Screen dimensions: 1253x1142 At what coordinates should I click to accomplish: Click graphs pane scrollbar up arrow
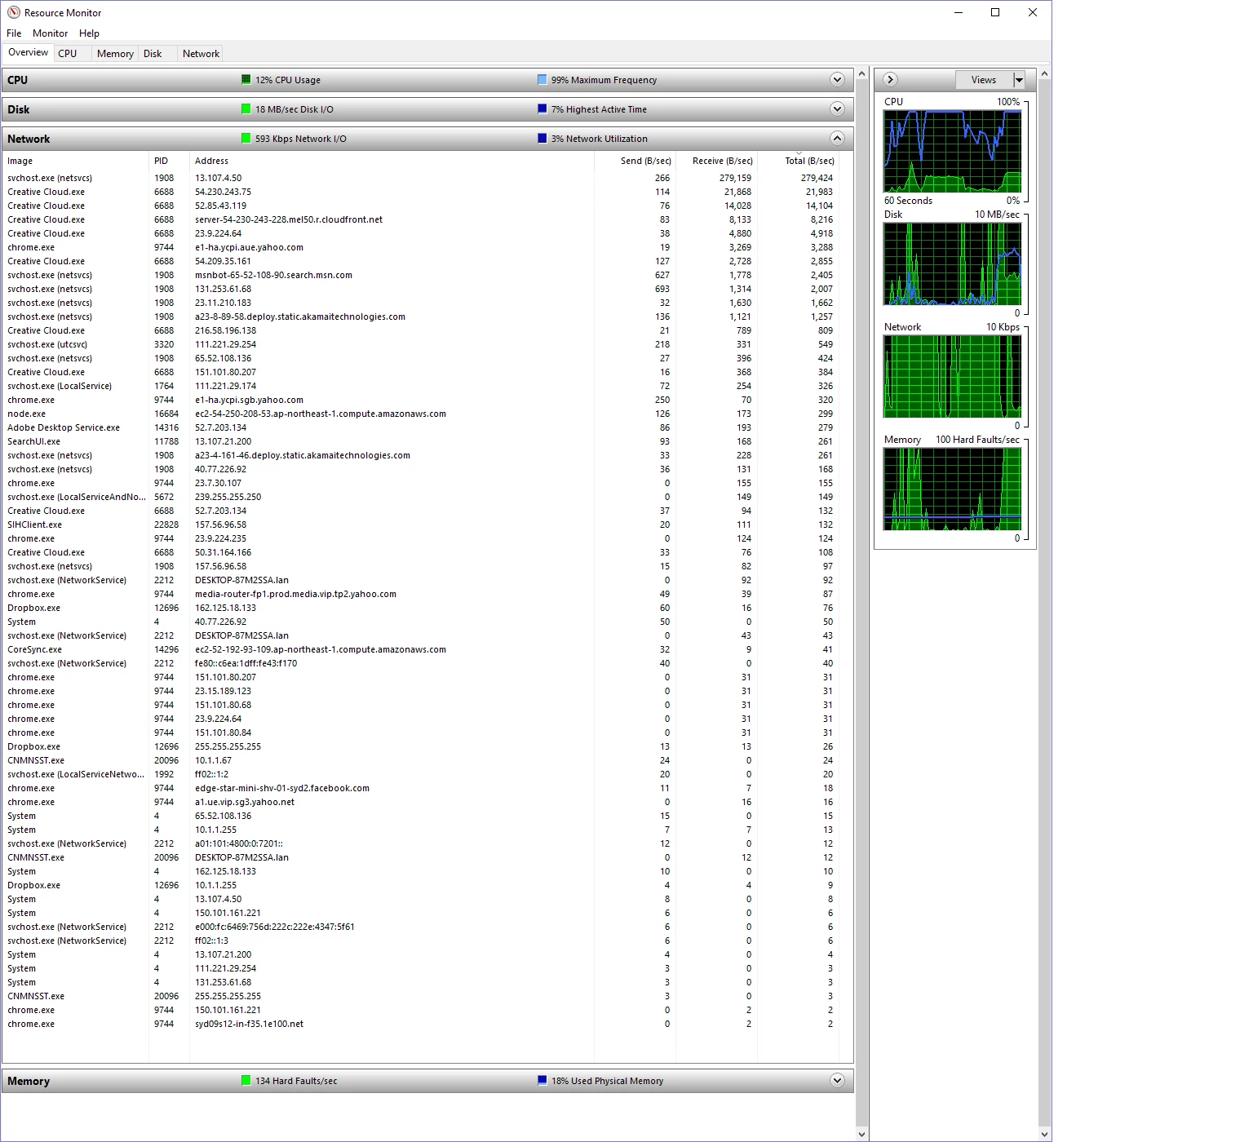click(x=1044, y=74)
